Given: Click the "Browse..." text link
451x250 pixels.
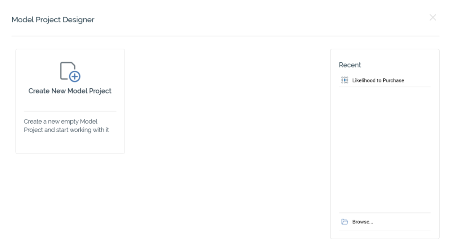Looking at the screenshot, I should [363, 222].
